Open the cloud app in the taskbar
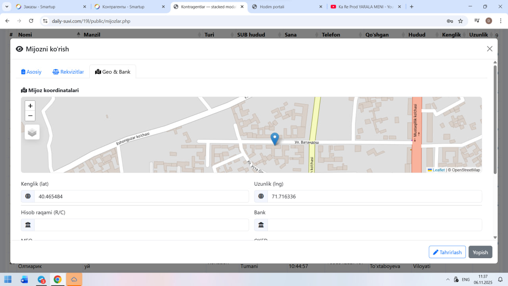This screenshot has width=508, height=286. tap(74, 279)
